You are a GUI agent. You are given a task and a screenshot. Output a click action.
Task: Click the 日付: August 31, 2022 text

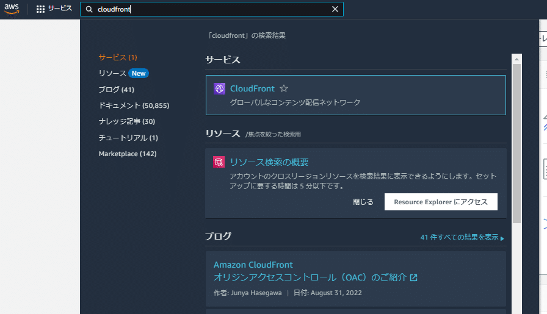pyautogui.click(x=328, y=293)
